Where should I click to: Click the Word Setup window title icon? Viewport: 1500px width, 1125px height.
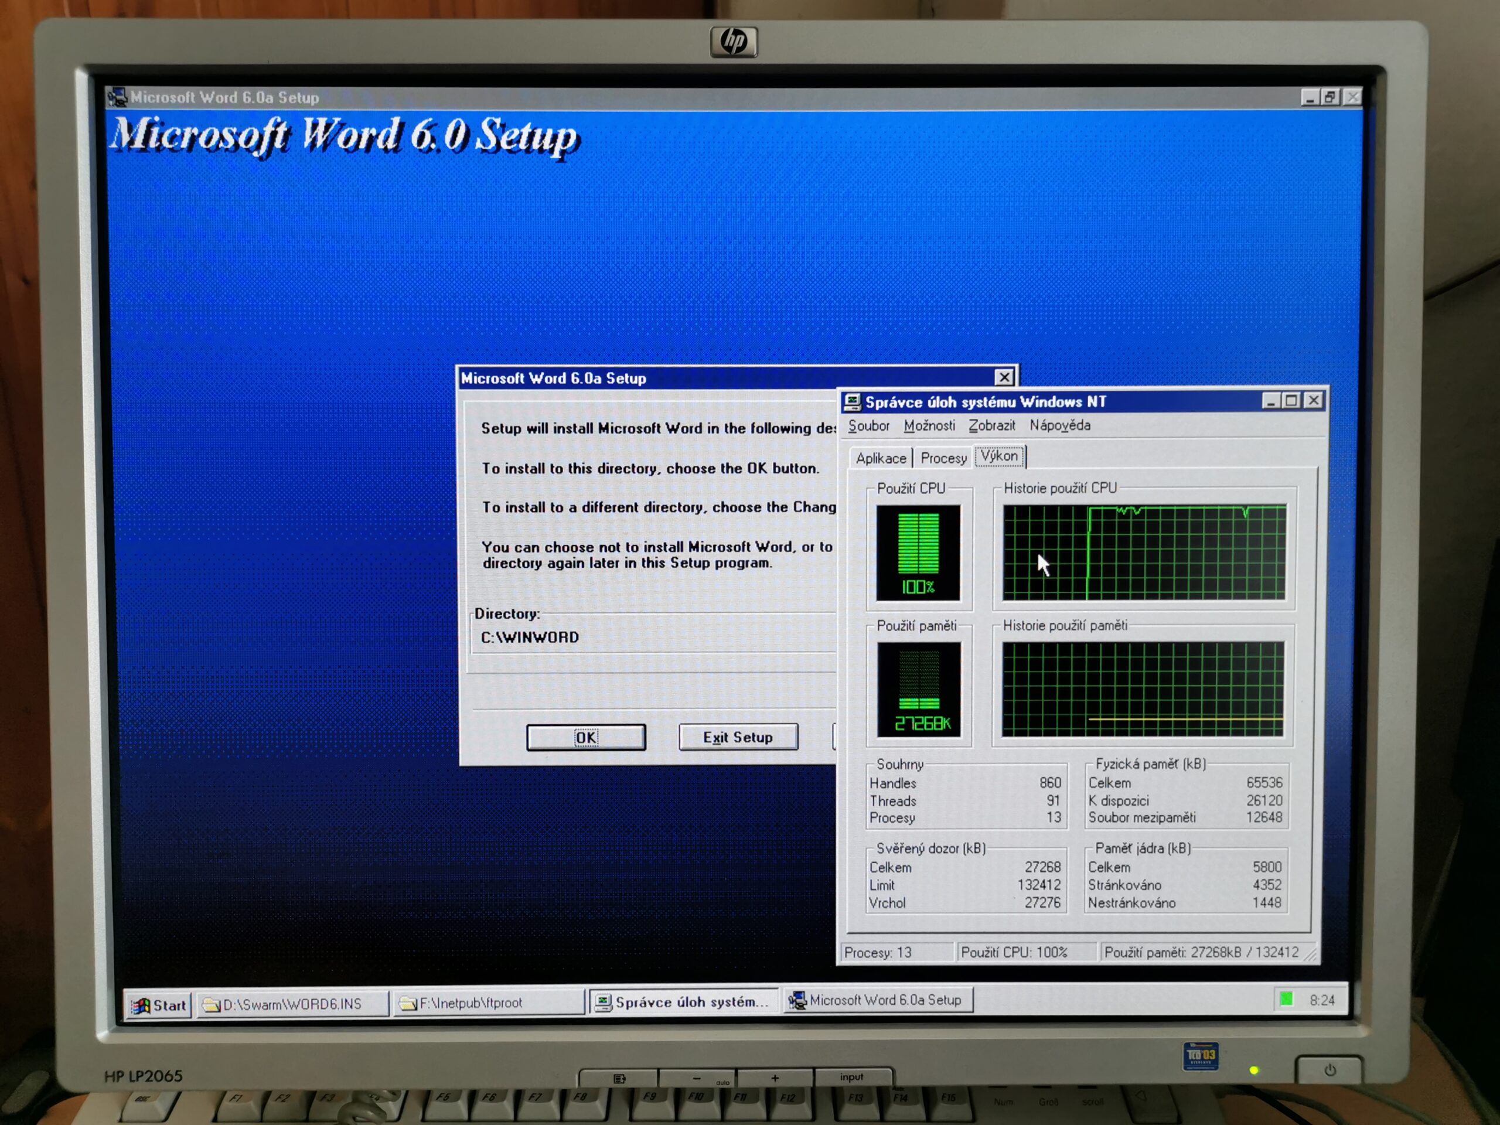[118, 98]
